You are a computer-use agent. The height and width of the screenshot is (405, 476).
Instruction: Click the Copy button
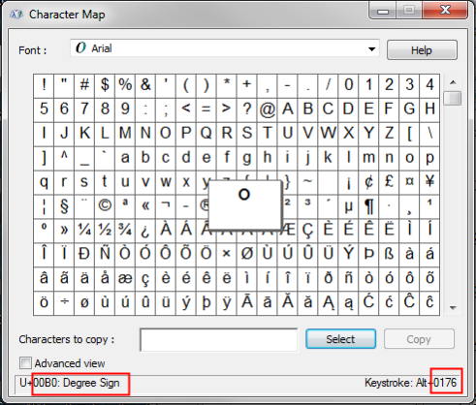click(419, 339)
